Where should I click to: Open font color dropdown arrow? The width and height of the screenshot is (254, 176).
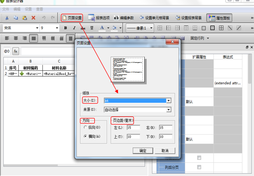(x=108, y=28)
